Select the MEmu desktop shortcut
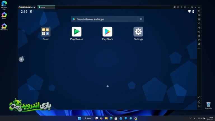215x121 pixels. point(4,16)
